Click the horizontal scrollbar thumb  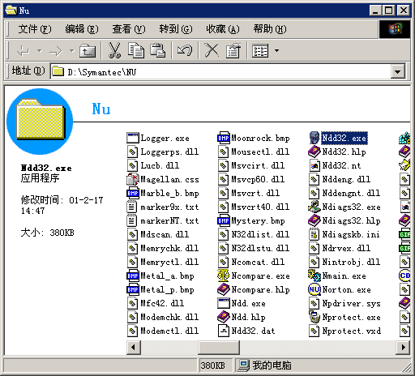click(219, 347)
